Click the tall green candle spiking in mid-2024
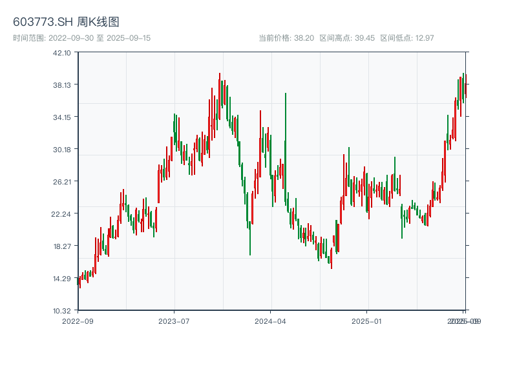This screenshot has height=387, width=517. tap(286, 148)
